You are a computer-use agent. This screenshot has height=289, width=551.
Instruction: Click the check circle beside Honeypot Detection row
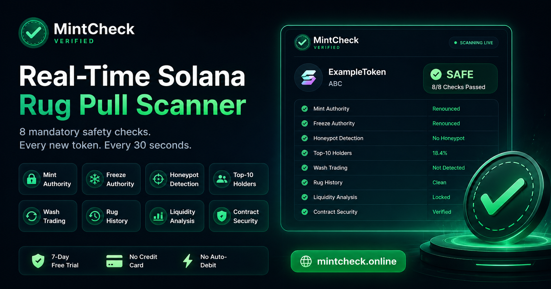[x=305, y=138]
